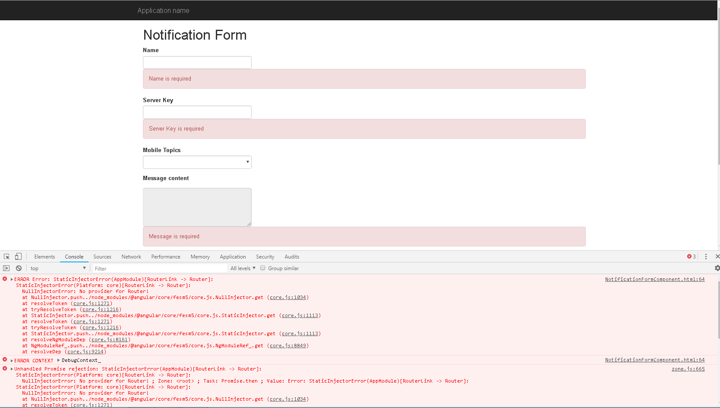Screen dimensions: 720x408
Task: Enable the Group similar checkbox
Action: click(263, 268)
